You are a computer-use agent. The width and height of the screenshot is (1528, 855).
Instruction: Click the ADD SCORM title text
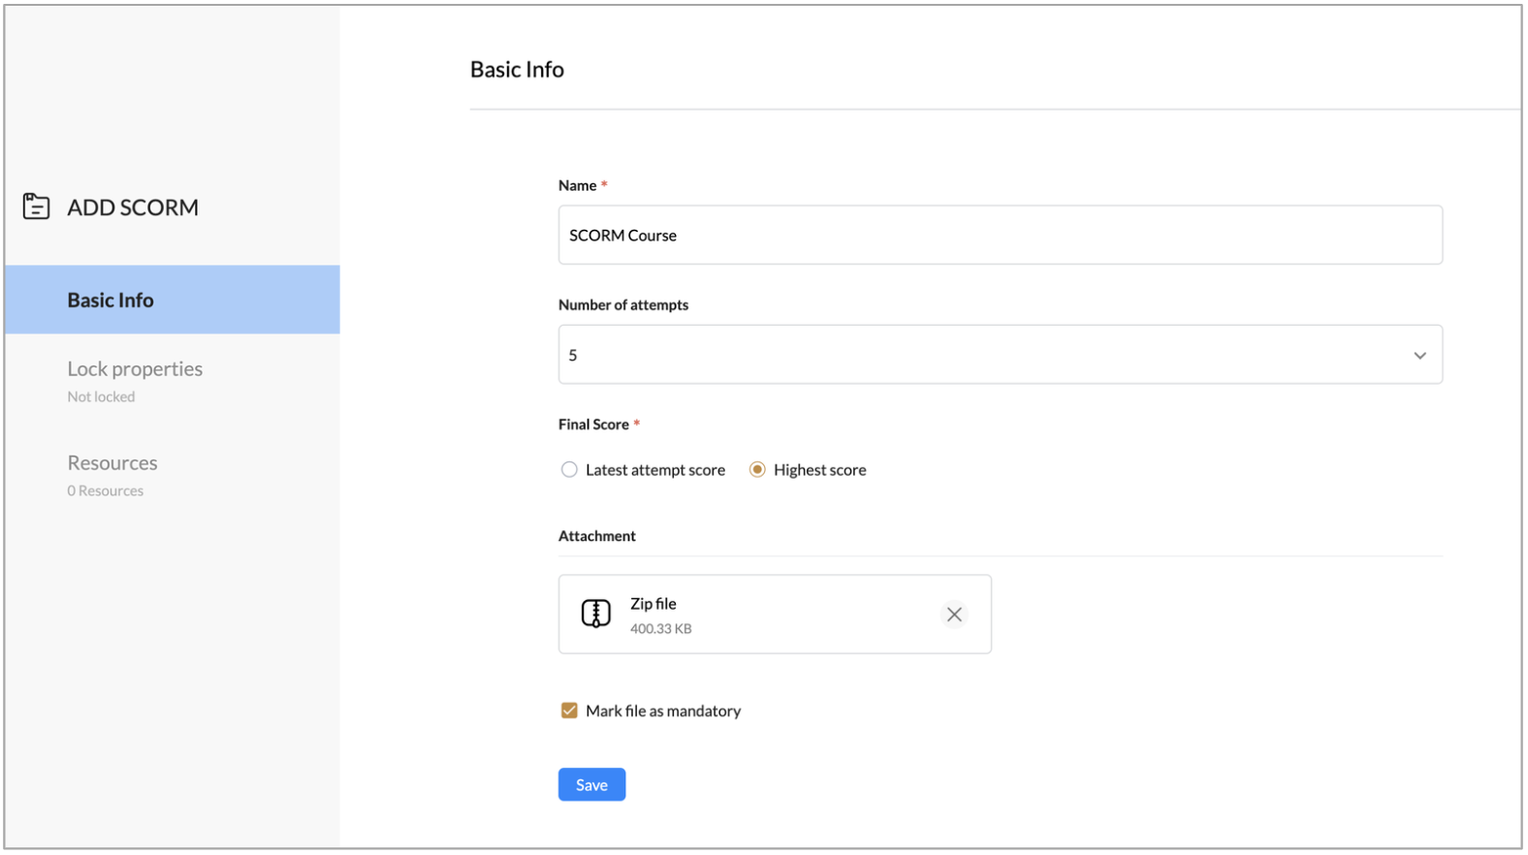133,207
